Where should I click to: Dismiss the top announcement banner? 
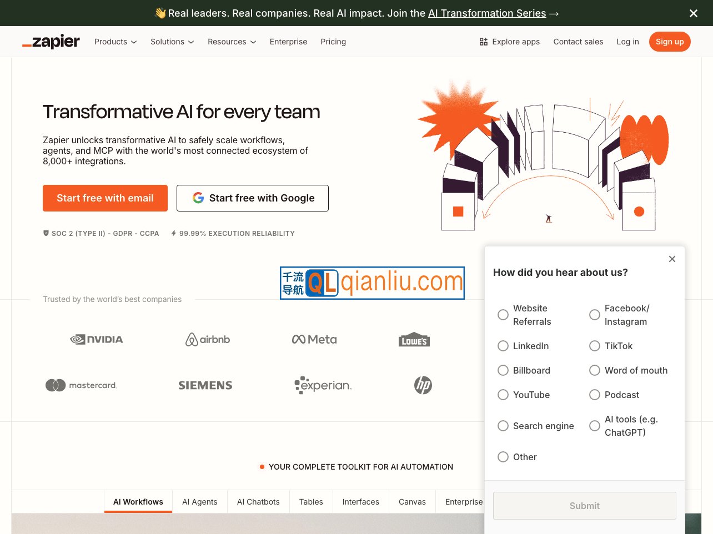[x=693, y=13]
